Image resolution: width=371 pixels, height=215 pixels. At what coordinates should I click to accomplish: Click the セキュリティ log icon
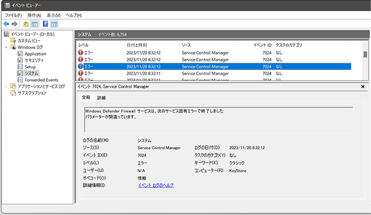[20, 60]
